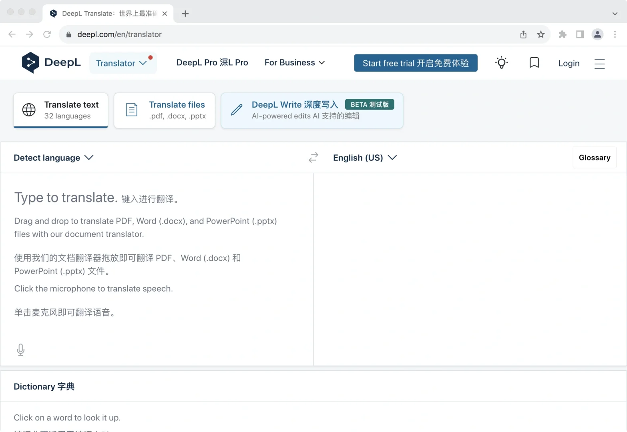Close the DeepL Translate tab
Viewport: 627px width, 432px height.
165,14
